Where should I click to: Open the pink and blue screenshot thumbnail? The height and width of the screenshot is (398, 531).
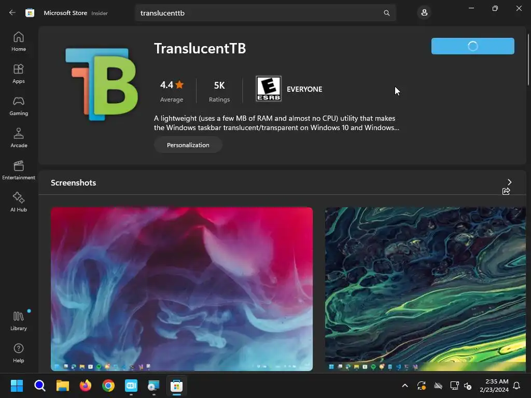[x=181, y=289]
